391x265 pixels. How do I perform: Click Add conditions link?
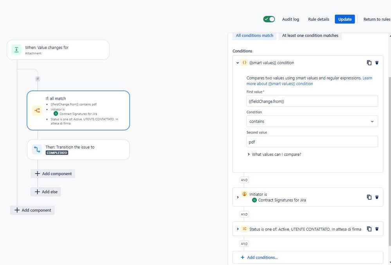pyautogui.click(x=259, y=257)
